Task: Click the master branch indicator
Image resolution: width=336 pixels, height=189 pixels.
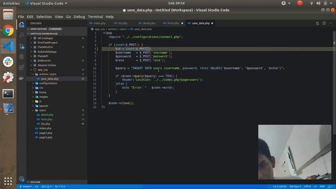Action: tap(26, 187)
